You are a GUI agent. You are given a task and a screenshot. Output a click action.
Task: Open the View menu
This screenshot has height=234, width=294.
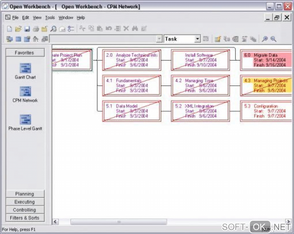tap(37, 18)
